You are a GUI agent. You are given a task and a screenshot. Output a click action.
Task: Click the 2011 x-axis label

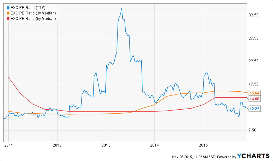[8, 145]
